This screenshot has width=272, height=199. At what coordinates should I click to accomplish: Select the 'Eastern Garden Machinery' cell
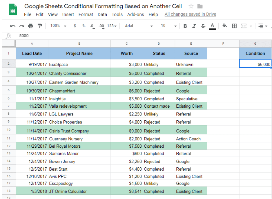[79, 81]
